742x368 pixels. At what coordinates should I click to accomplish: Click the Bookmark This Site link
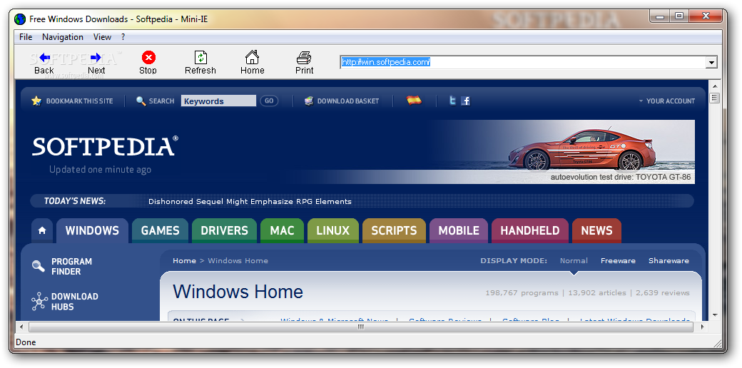(x=79, y=101)
